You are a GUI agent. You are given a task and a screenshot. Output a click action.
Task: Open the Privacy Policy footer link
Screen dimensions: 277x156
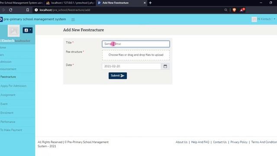(x=239, y=142)
